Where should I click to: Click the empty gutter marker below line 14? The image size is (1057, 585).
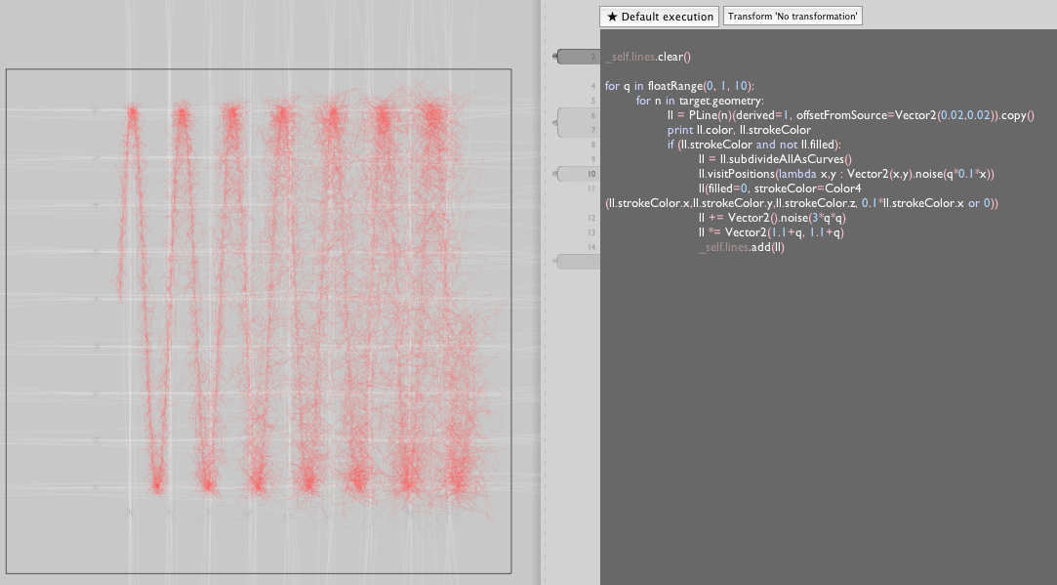coord(576,261)
